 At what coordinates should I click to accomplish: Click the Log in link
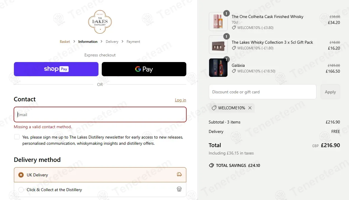pyautogui.click(x=180, y=100)
